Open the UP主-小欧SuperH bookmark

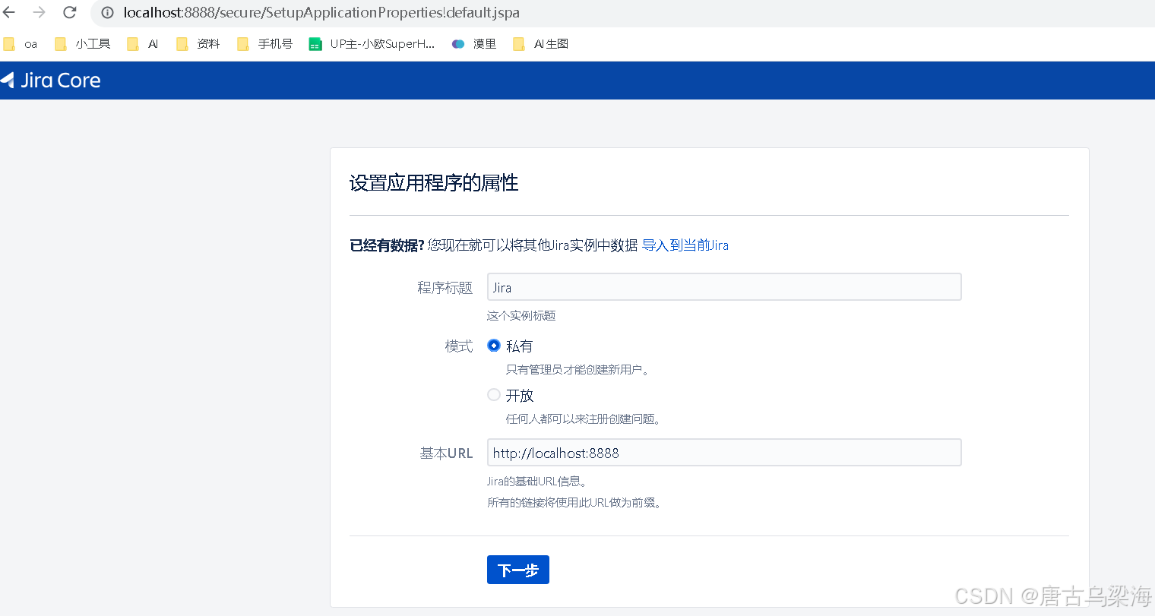pos(372,44)
